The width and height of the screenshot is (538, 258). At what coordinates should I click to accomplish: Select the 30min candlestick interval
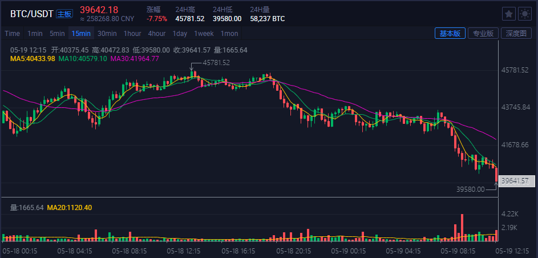tap(107, 33)
